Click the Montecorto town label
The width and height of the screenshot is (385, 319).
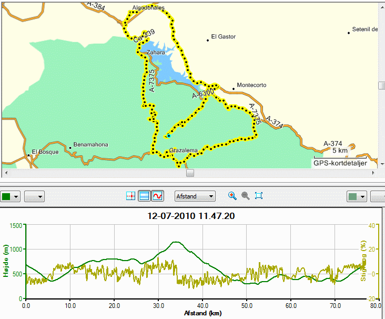(251, 85)
